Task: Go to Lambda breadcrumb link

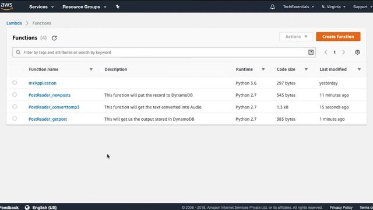Action: point(14,23)
